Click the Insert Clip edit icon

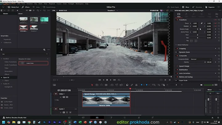112,85
